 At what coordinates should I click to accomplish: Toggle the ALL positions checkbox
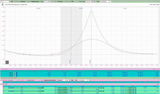pyautogui.click(x=4, y=80)
